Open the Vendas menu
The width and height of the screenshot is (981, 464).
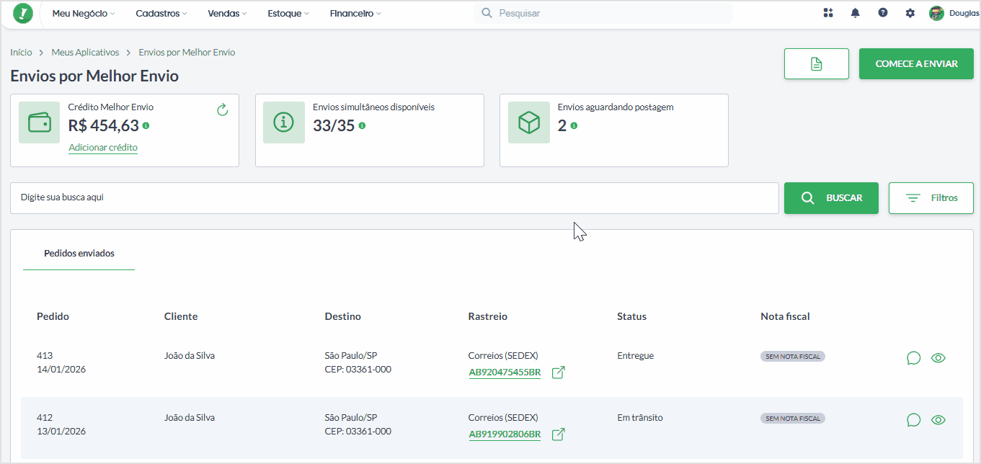pos(227,13)
